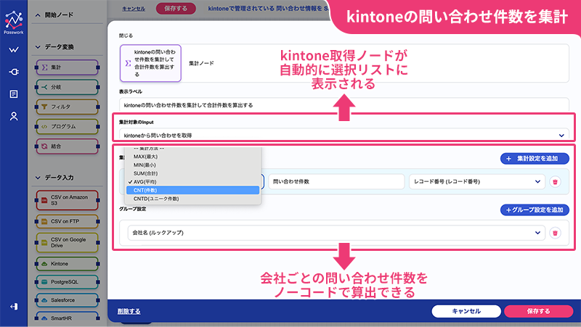Choose SUM(合計) in method list

point(192,173)
